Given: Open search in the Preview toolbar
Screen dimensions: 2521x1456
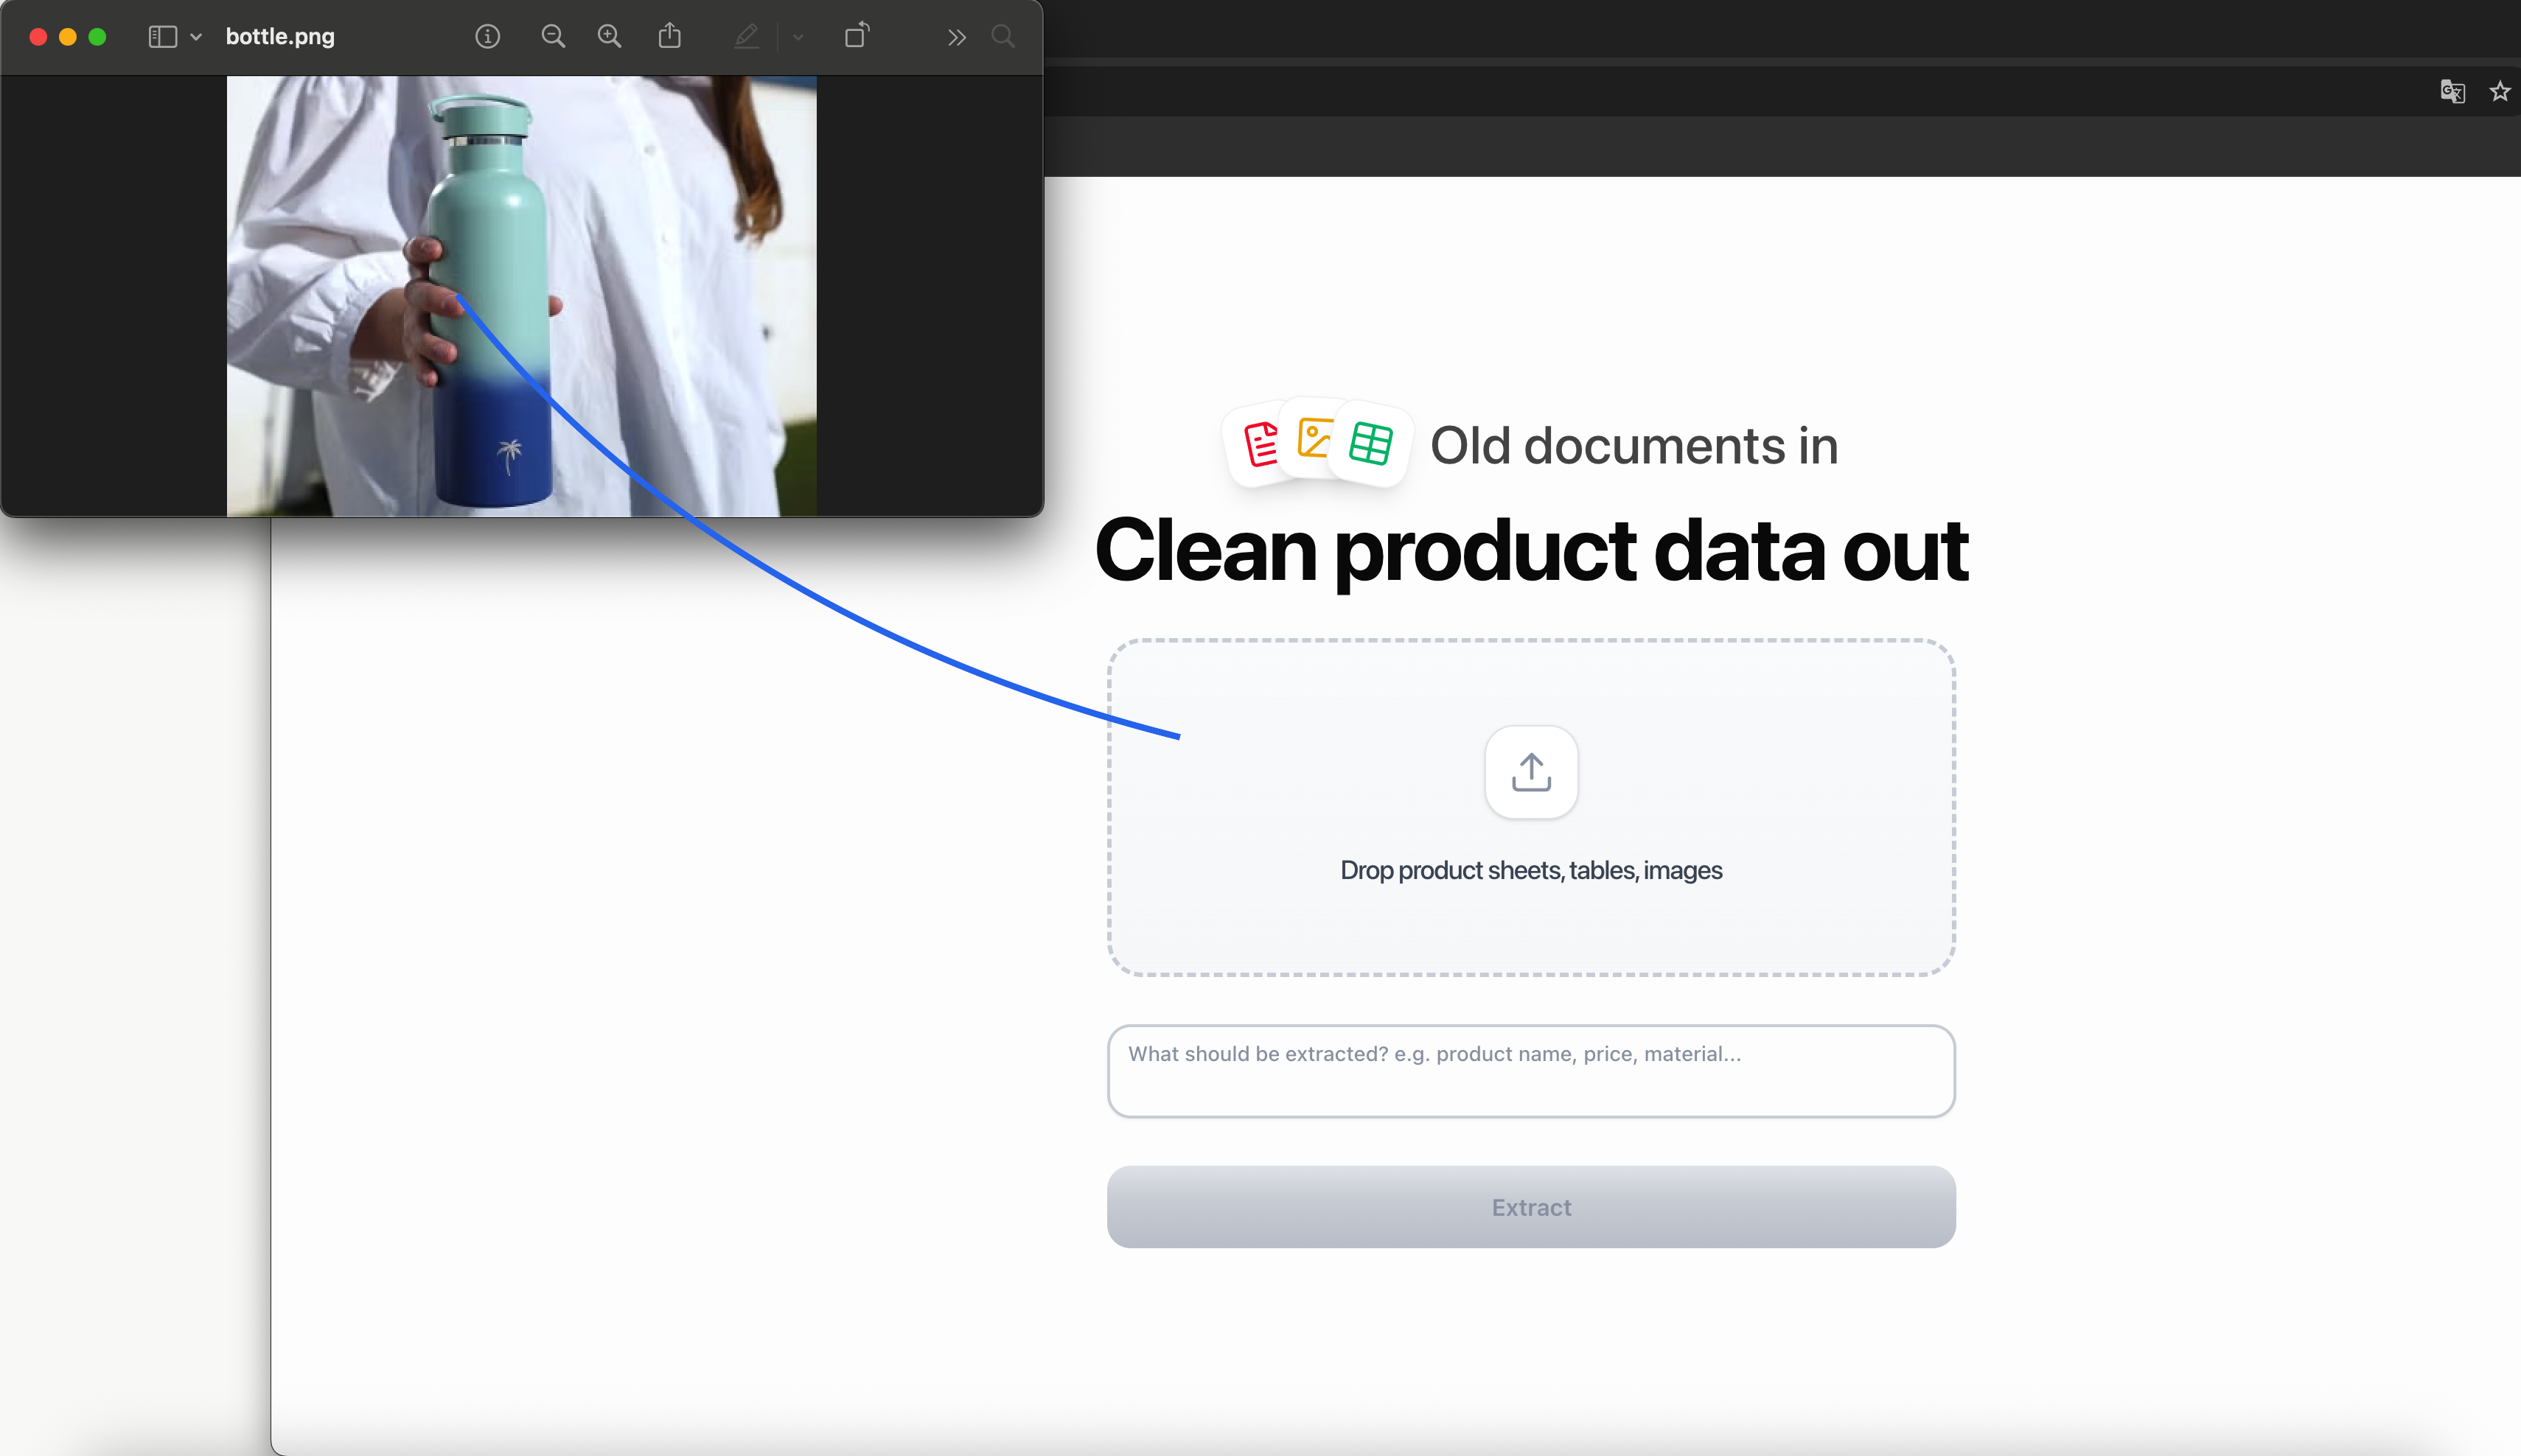Looking at the screenshot, I should (1003, 37).
